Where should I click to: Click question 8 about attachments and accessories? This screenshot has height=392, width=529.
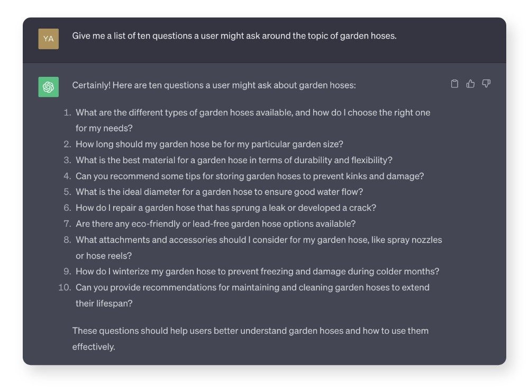pos(259,239)
